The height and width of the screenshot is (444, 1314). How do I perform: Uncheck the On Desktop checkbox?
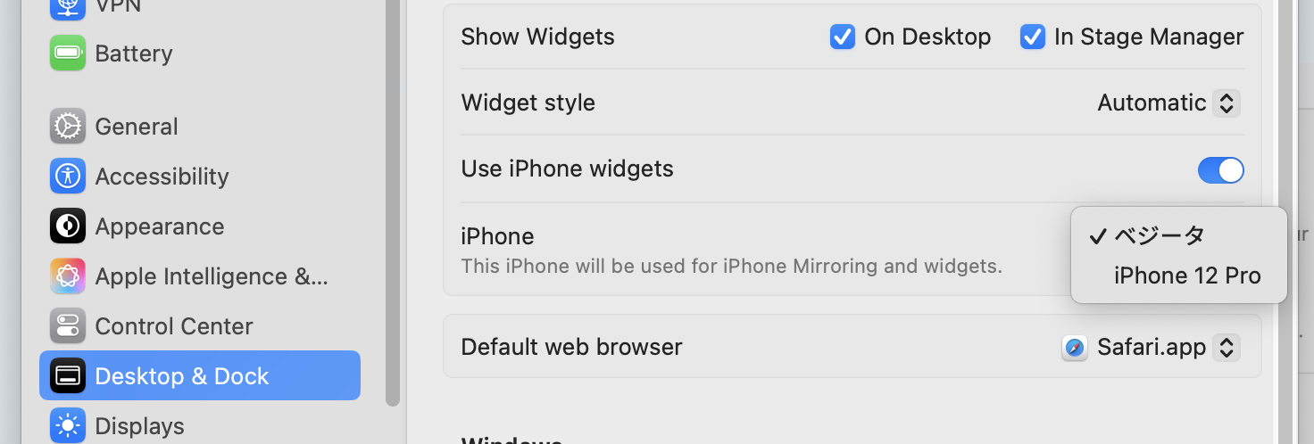pos(843,37)
